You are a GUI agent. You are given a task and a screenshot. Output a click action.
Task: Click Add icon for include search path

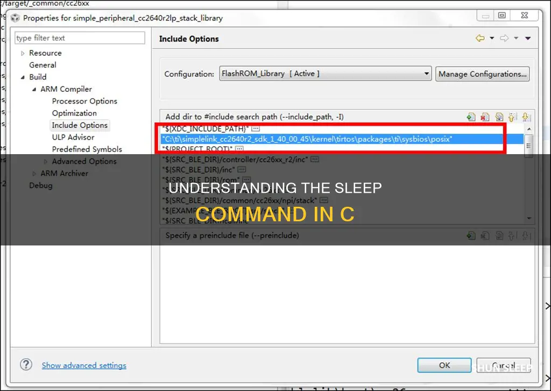coord(471,117)
